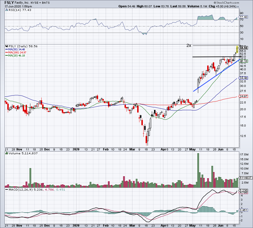This screenshot has width=253, height=228.
Task: Click the 17.5M volume axis label
Action: pos(244,154)
